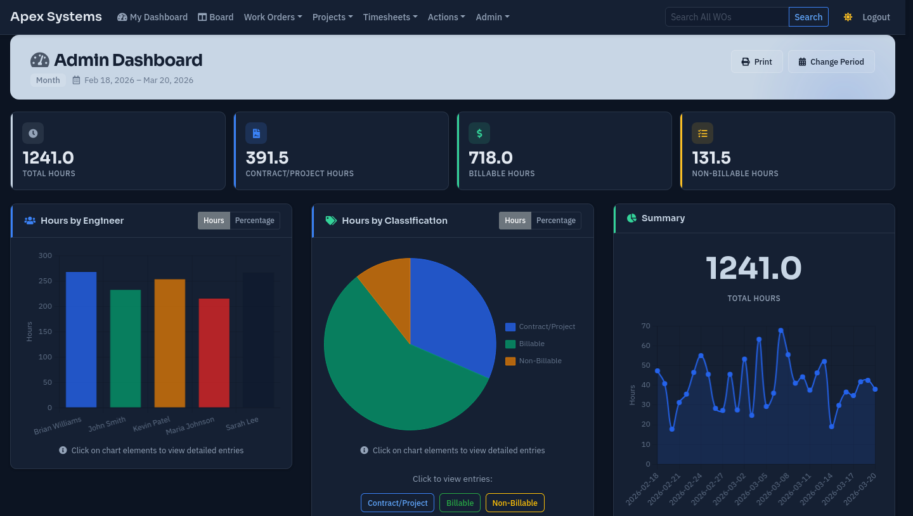Click the list icon on Non-Billable Hours card

[x=703, y=133]
